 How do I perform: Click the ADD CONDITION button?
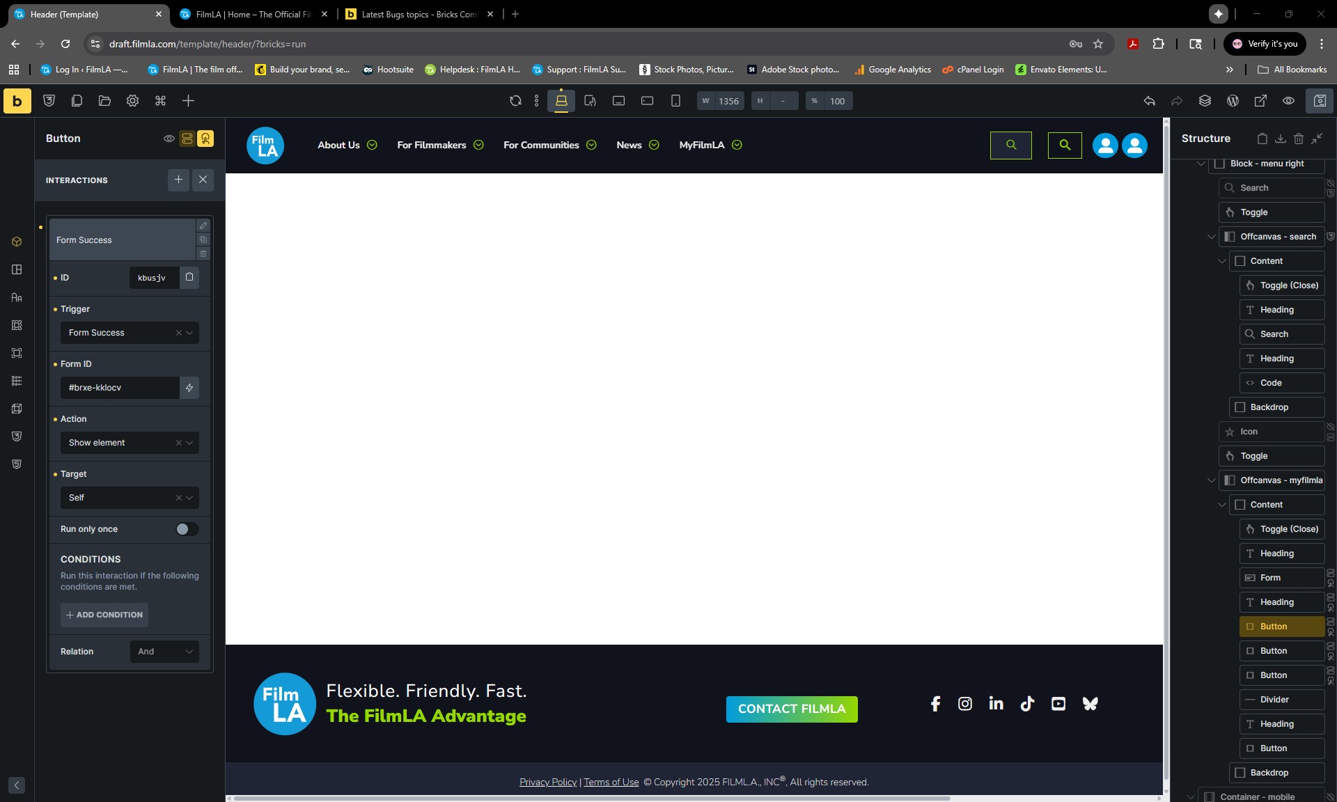(104, 615)
